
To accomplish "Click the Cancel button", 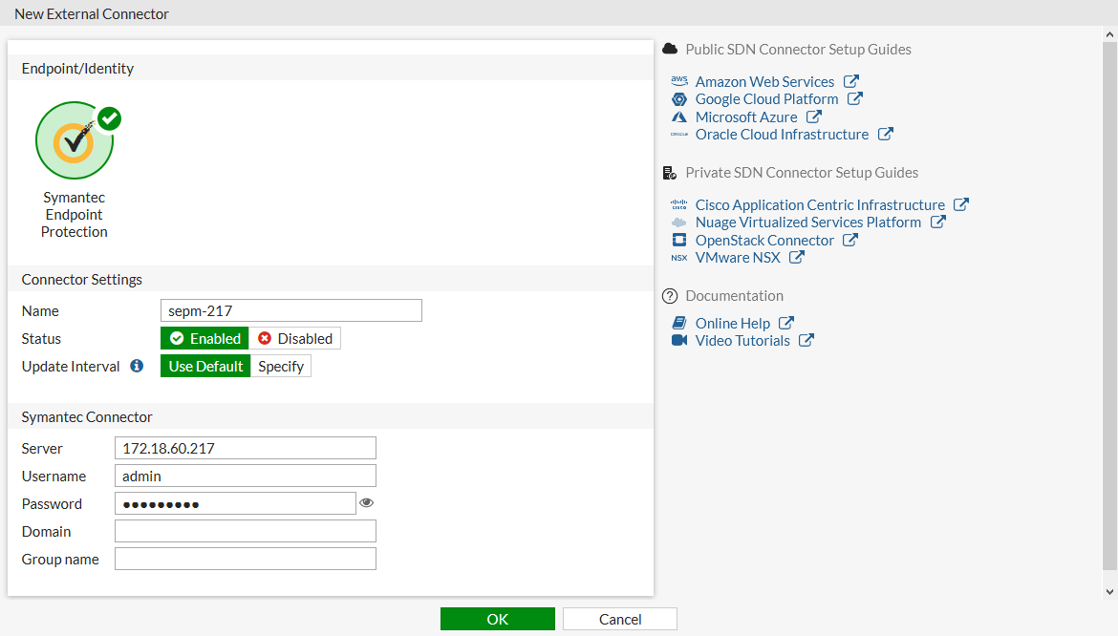I will click(619, 619).
